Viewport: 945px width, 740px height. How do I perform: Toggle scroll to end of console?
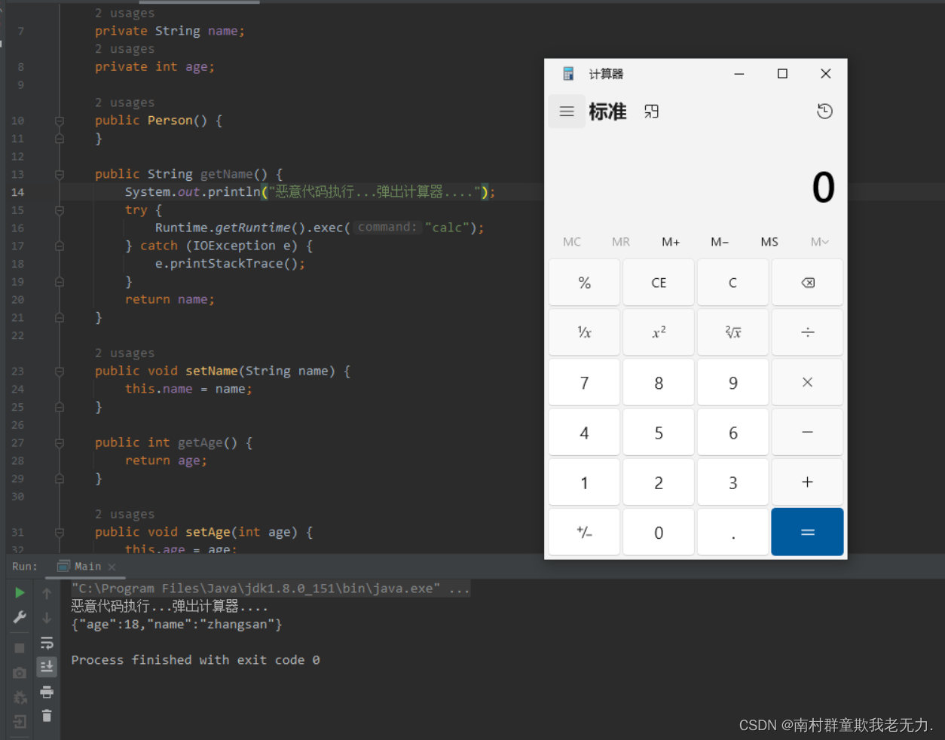[47, 667]
